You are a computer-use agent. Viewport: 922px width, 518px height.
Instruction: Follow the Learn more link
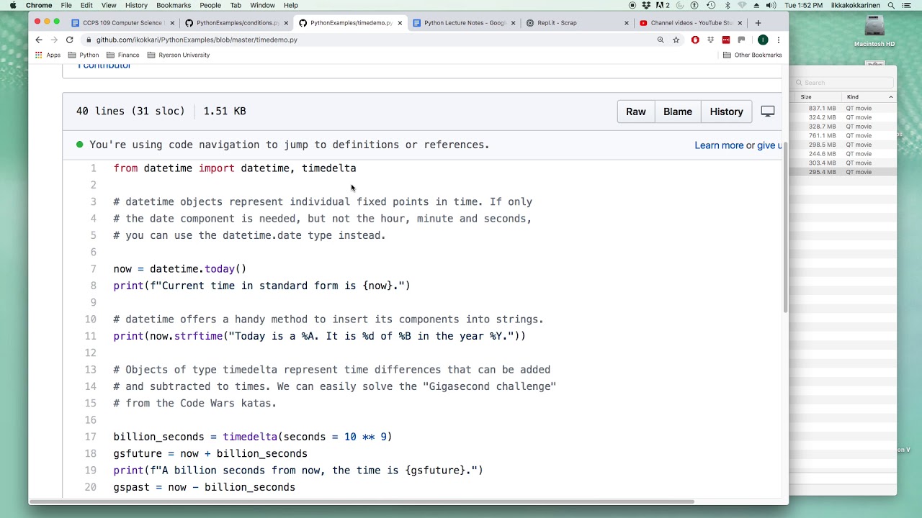[719, 145]
